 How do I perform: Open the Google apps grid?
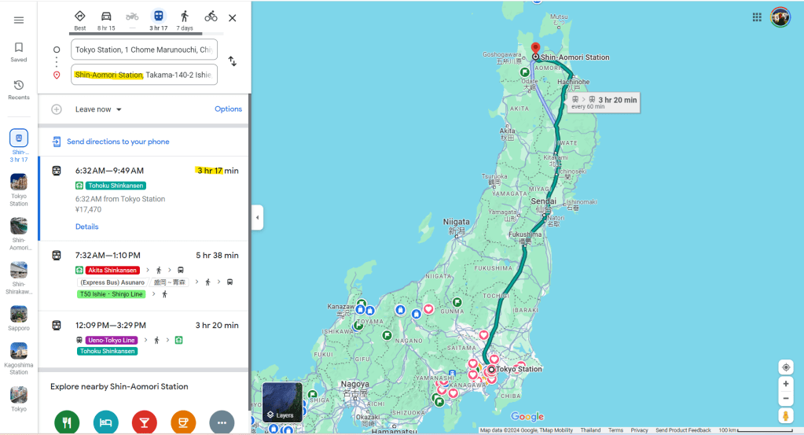point(757,17)
